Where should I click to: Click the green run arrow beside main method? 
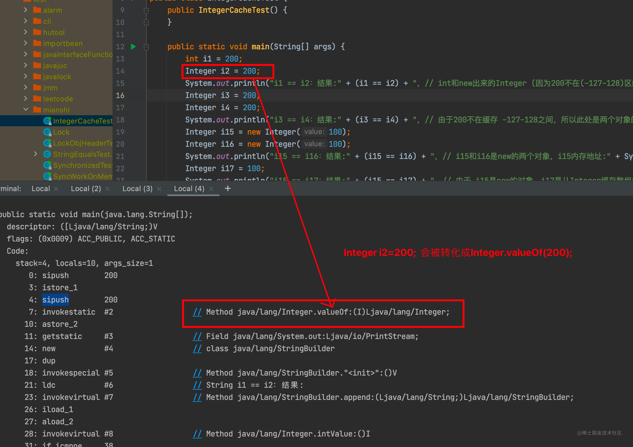pos(133,47)
